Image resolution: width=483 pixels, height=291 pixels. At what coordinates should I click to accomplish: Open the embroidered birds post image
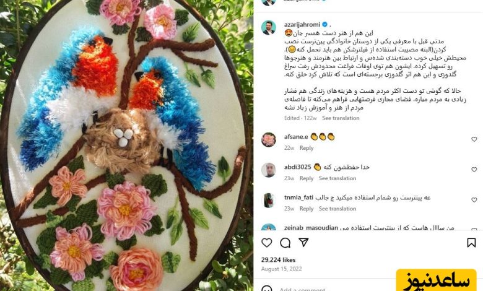[x=126, y=145]
